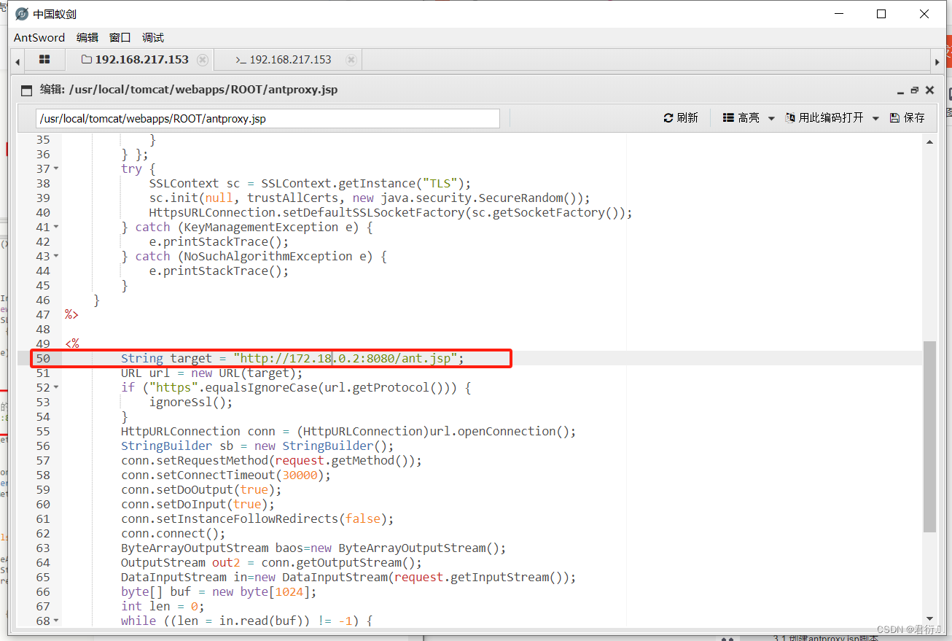
Task: Click the editor vertical scrollbar thumb
Action: coord(929,436)
